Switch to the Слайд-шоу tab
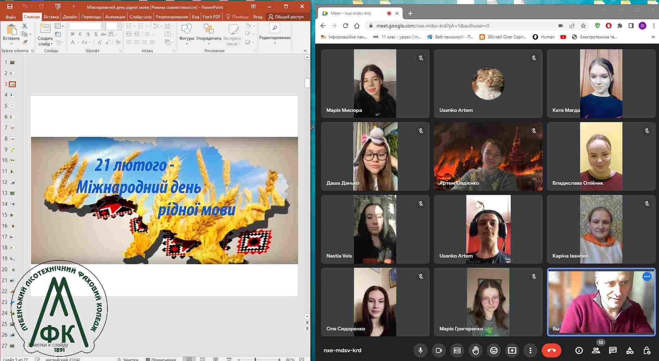This screenshot has width=659, height=361. [141, 17]
